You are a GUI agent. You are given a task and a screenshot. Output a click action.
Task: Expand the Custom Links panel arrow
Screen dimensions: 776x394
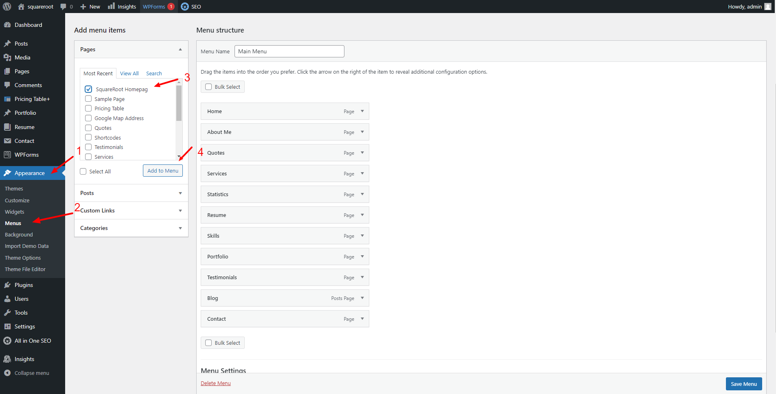[x=180, y=211]
